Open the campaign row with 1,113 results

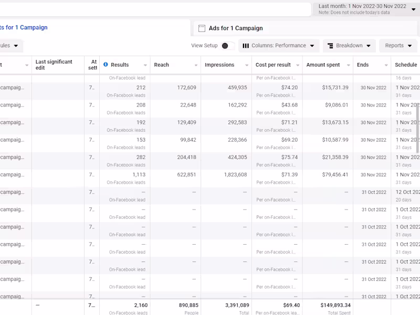(x=12, y=175)
